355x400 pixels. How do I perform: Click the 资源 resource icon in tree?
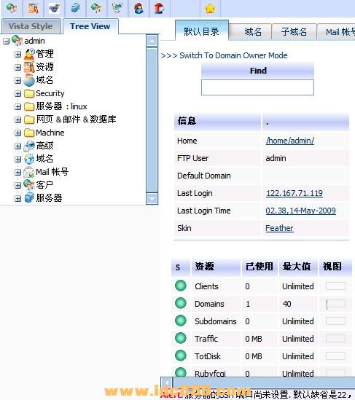tap(29, 67)
